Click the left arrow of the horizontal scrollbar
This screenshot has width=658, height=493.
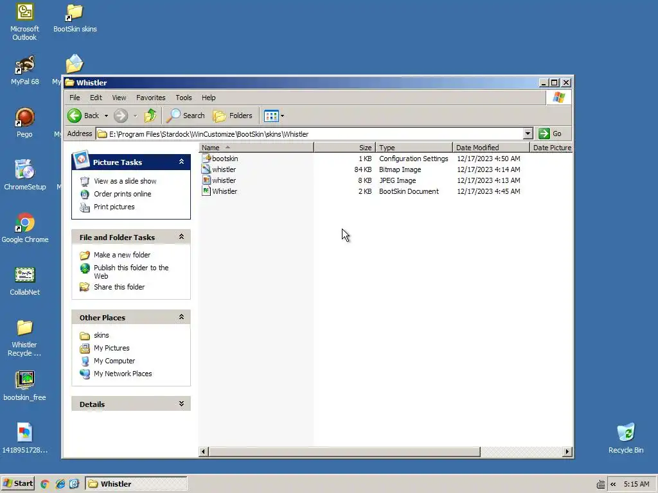[x=204, y=451]
